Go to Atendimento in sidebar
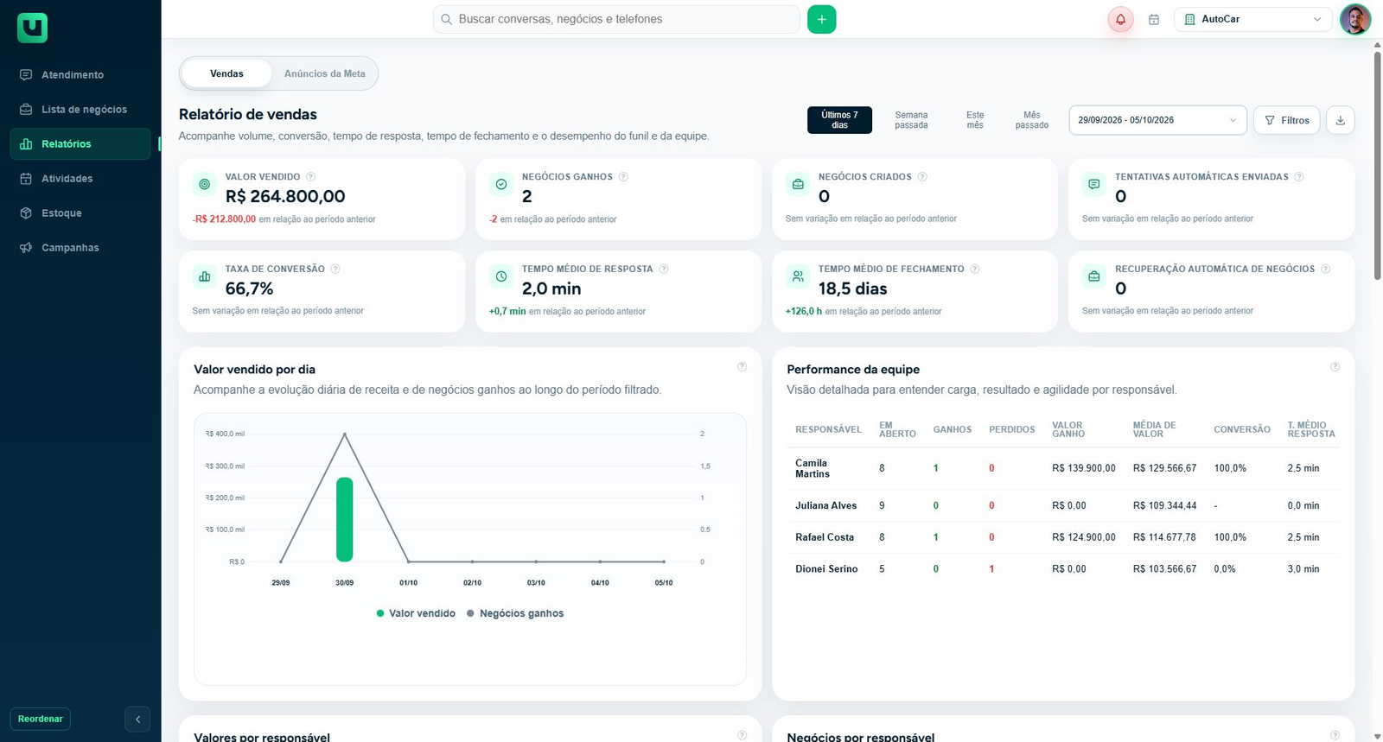 pyautogui.click(x=80, y=75)
